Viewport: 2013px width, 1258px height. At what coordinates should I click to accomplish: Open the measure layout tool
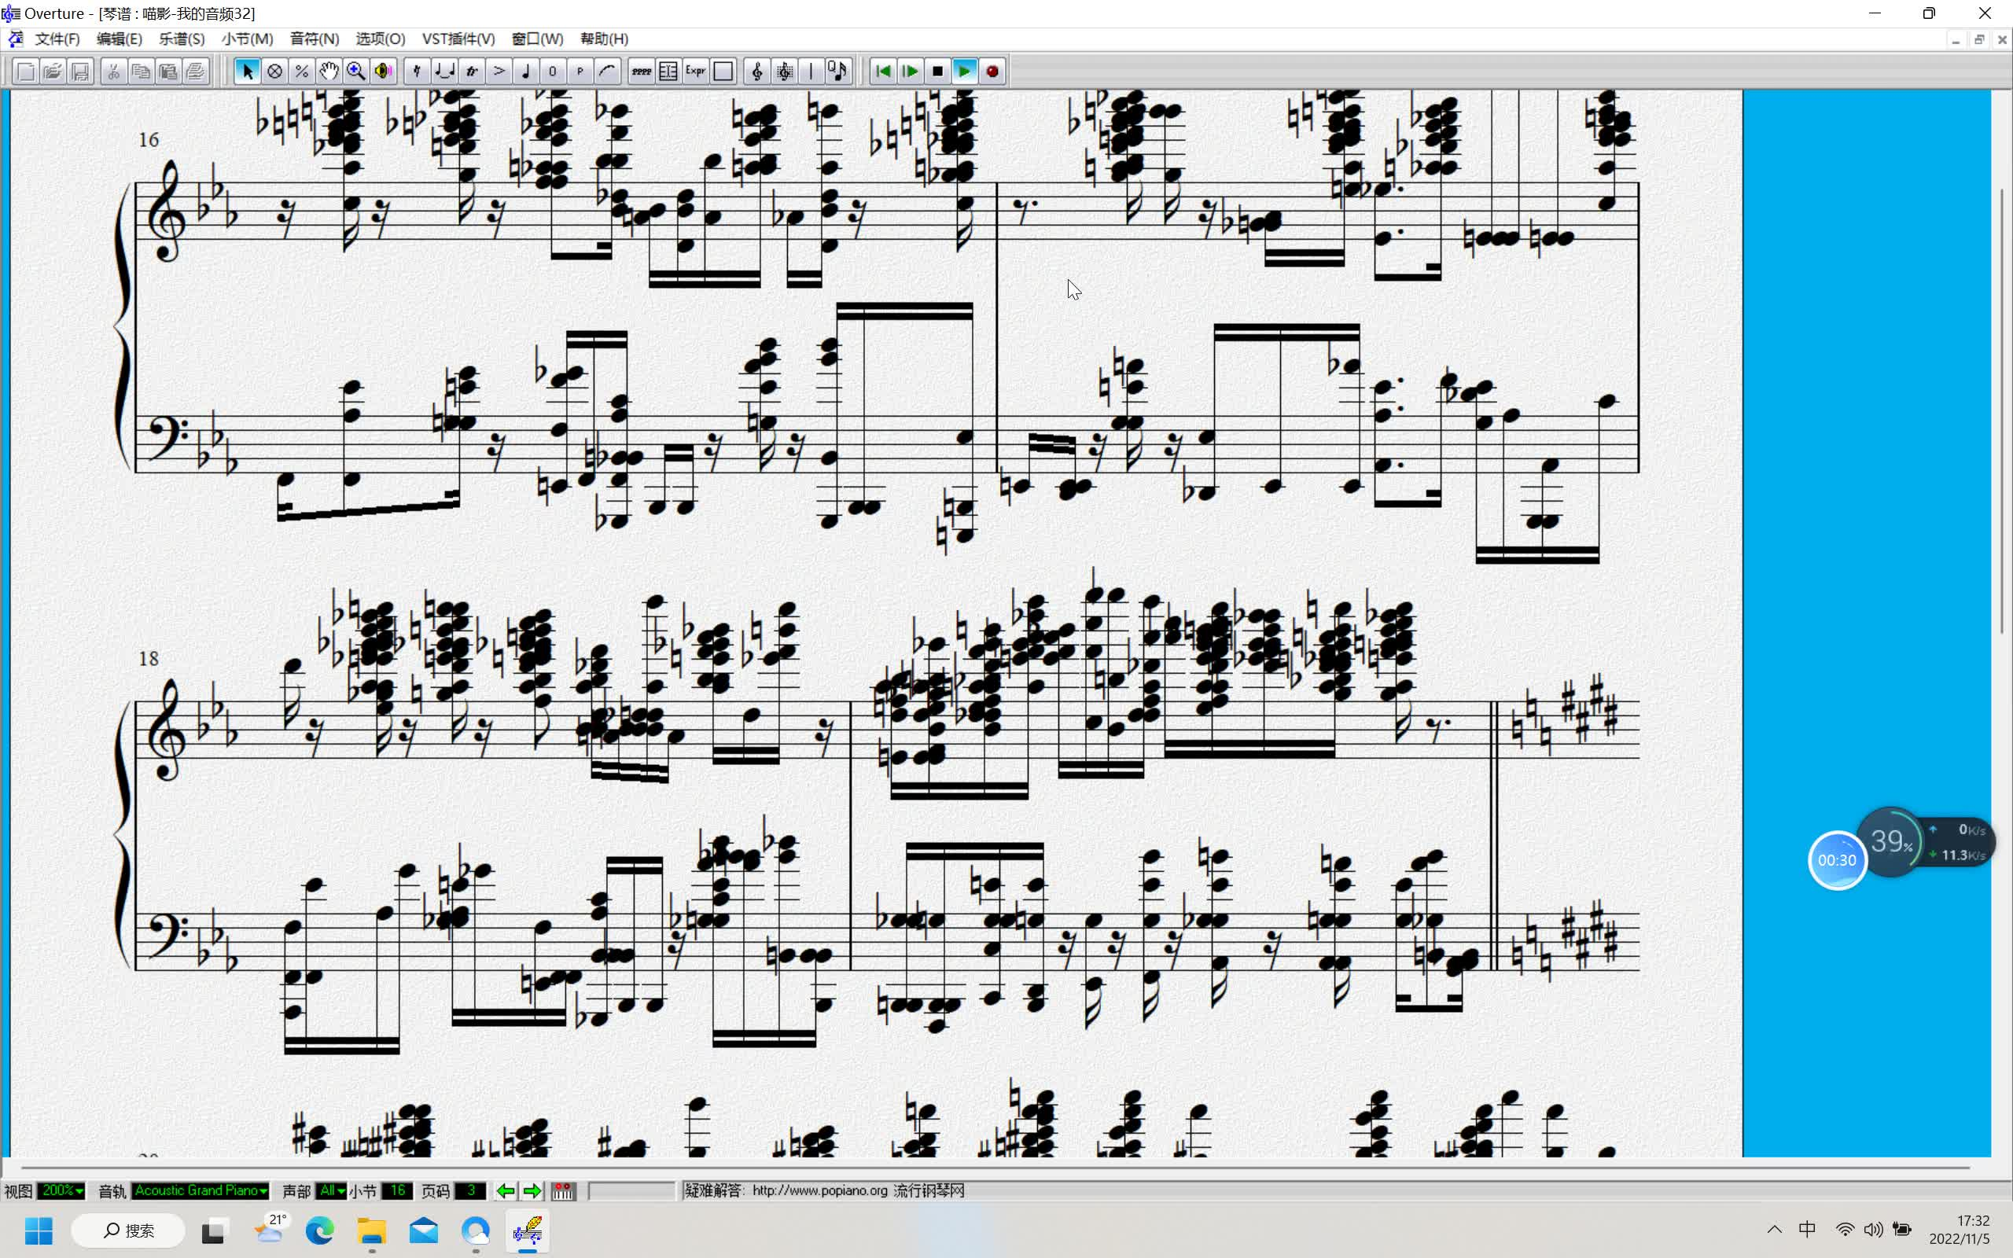tap(669, 72)
